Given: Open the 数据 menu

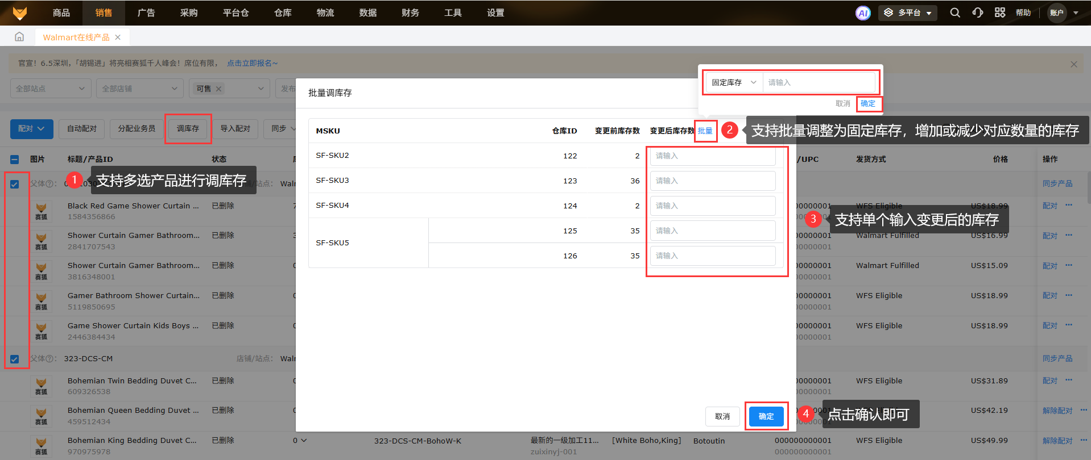Looking at the screenshot, I should click(368, 12).
